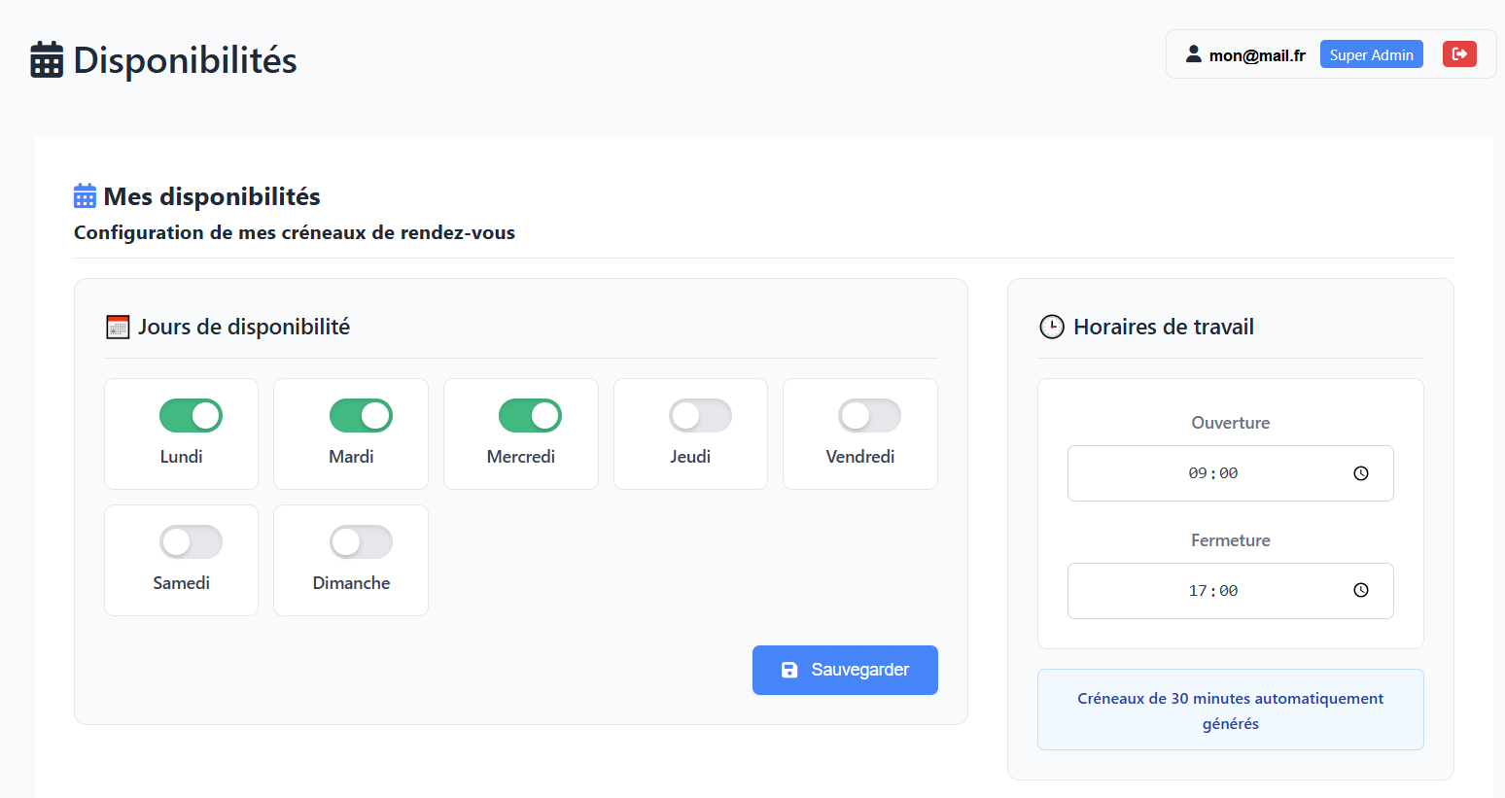Click the blue calendar icon beside Mes disponibilités

[85, 196]
